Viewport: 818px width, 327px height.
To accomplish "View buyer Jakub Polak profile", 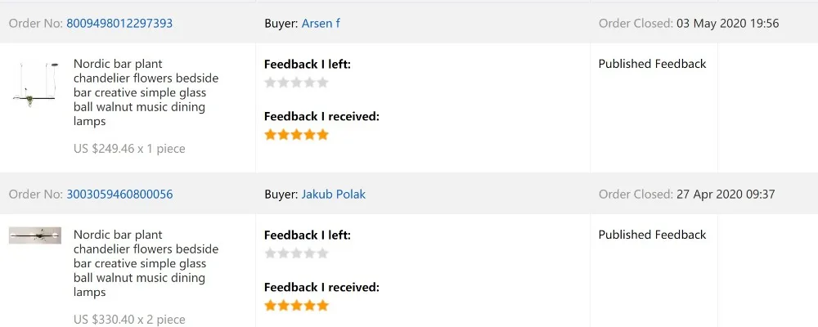I will 334,195.
